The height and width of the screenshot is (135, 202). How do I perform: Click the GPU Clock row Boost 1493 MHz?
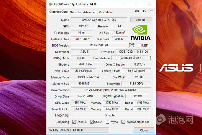[x=142, y=103]
